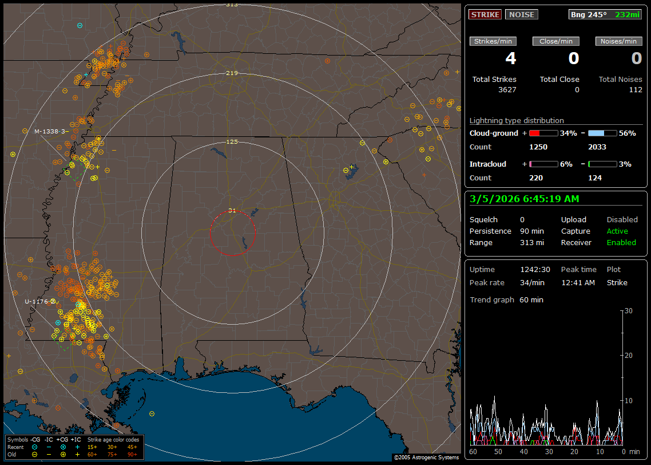Click the Old -IC yellow dash legend symbol
This screenshot has height=465, width=651.
pyautogui.click(x=49, y=454)
